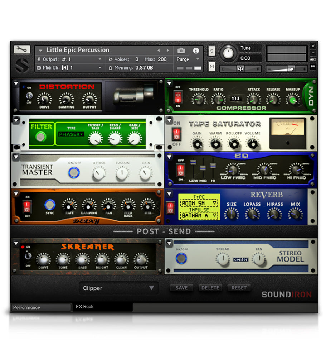This screenshot has height=359, width=326.
Task: Click the SAVE button
Action: tap(181, 288)
